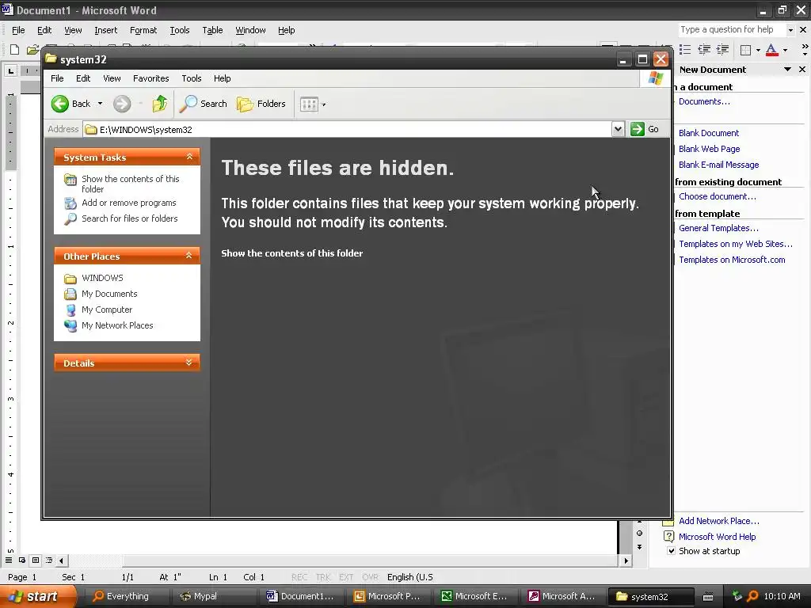Open the Views button in Explorer toolbar
Viewport: 811px width, 608px height.
pos(310,104)
